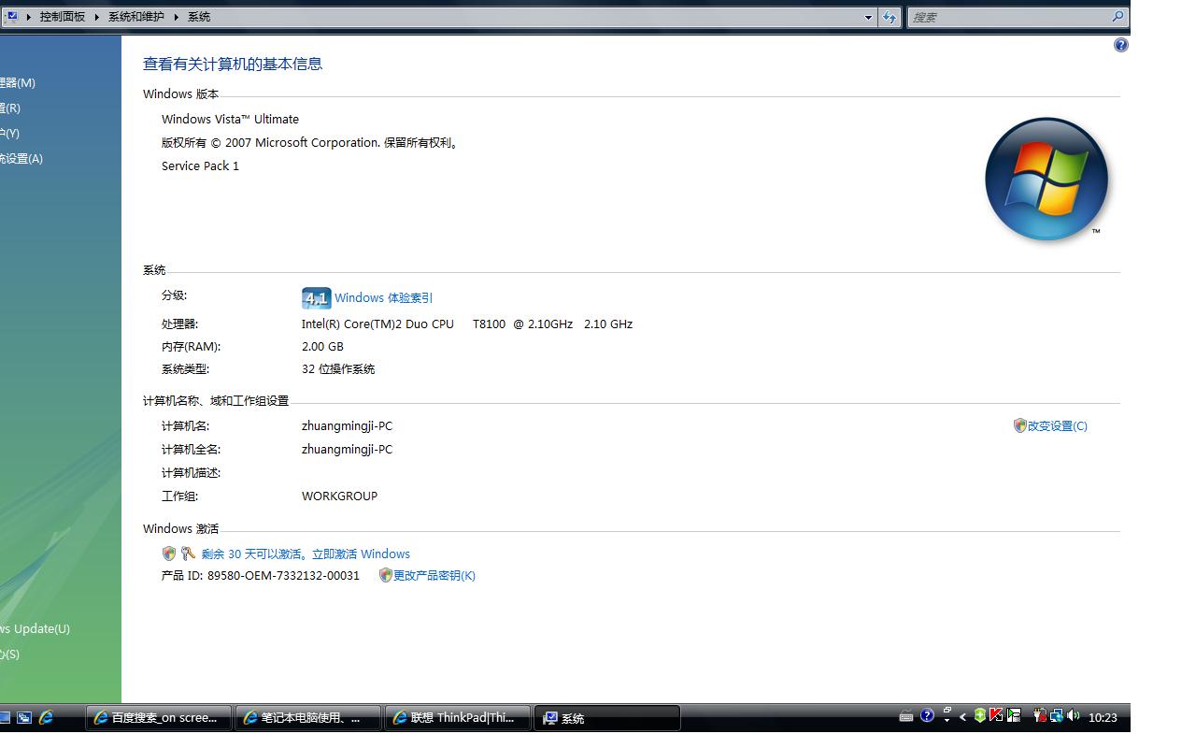1196x748 pixels.
Task: Click the activation keys icon
Action: (188, 554)
